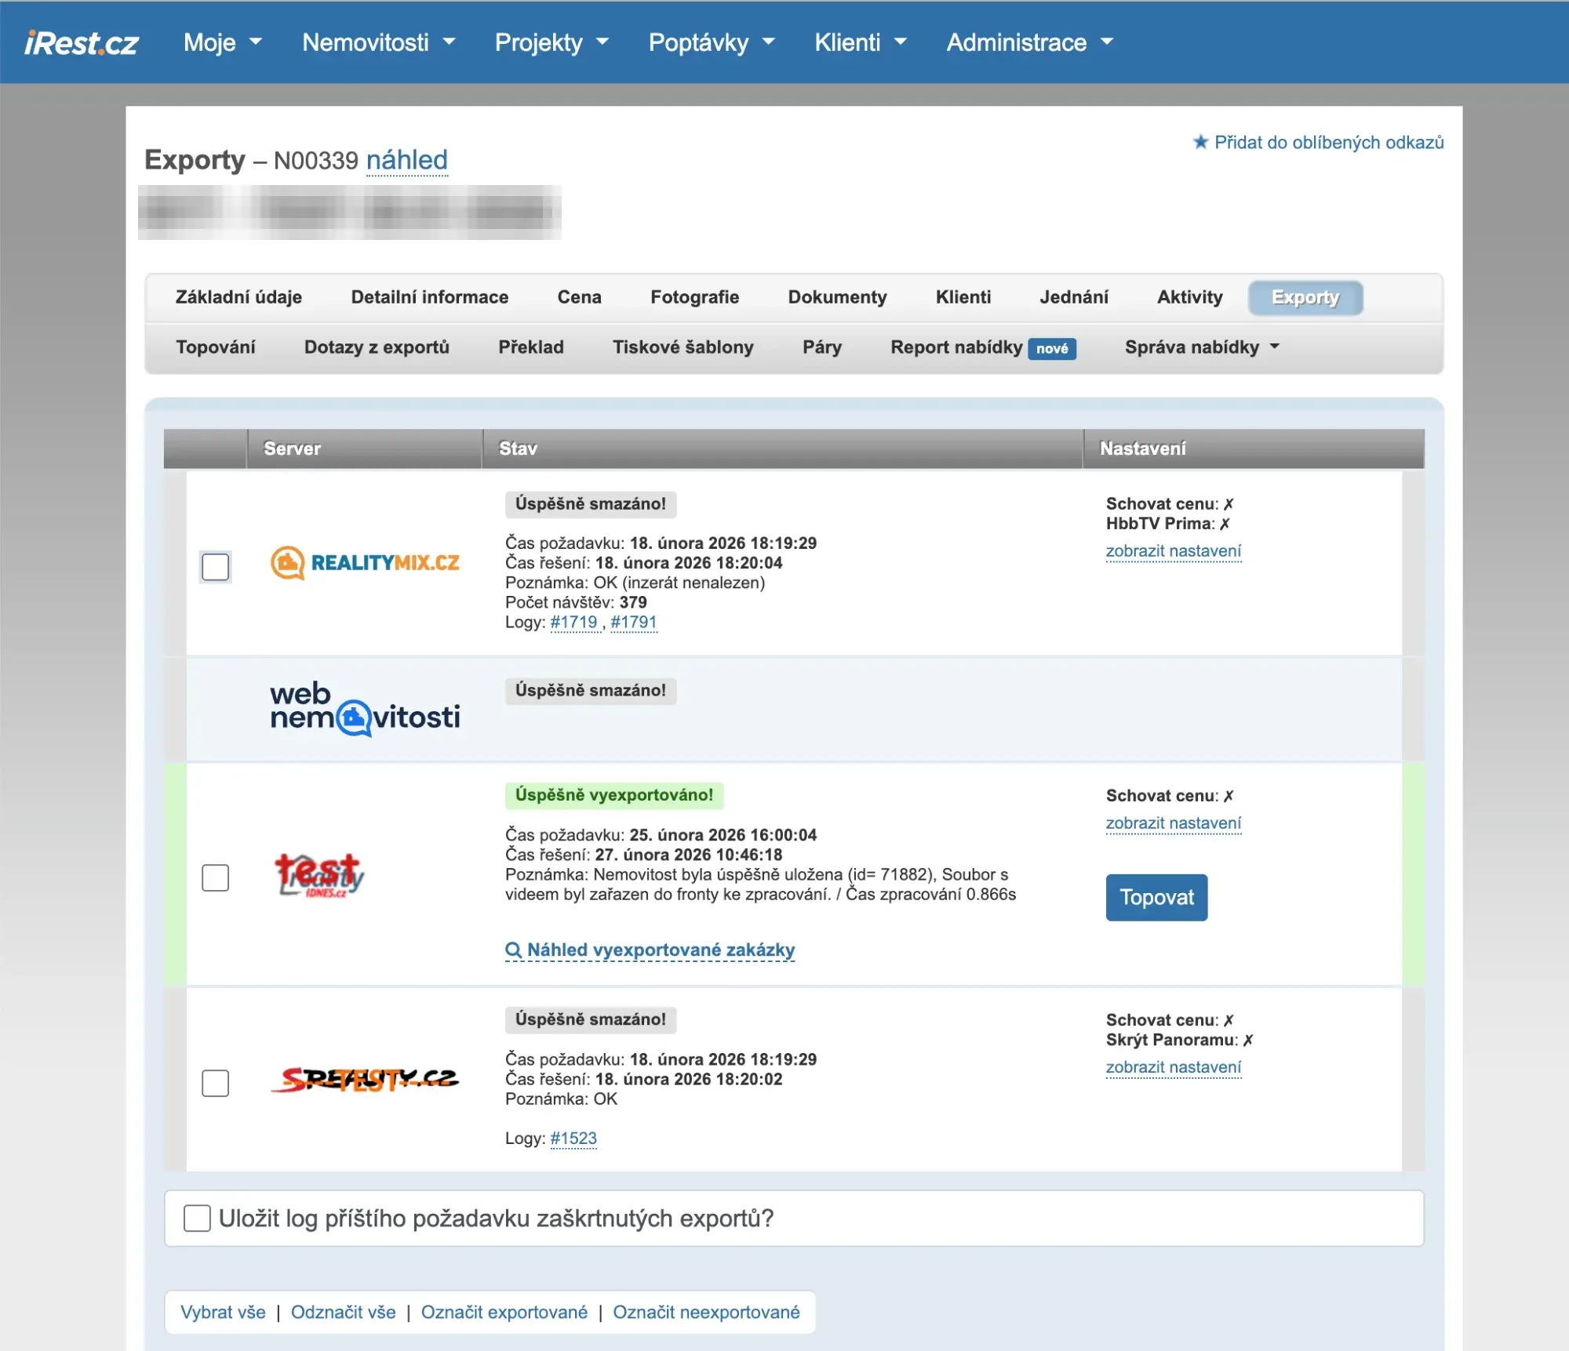Open the náhled link in heading
This screenshot has height=1351, width=1569.
pos(407,161)
